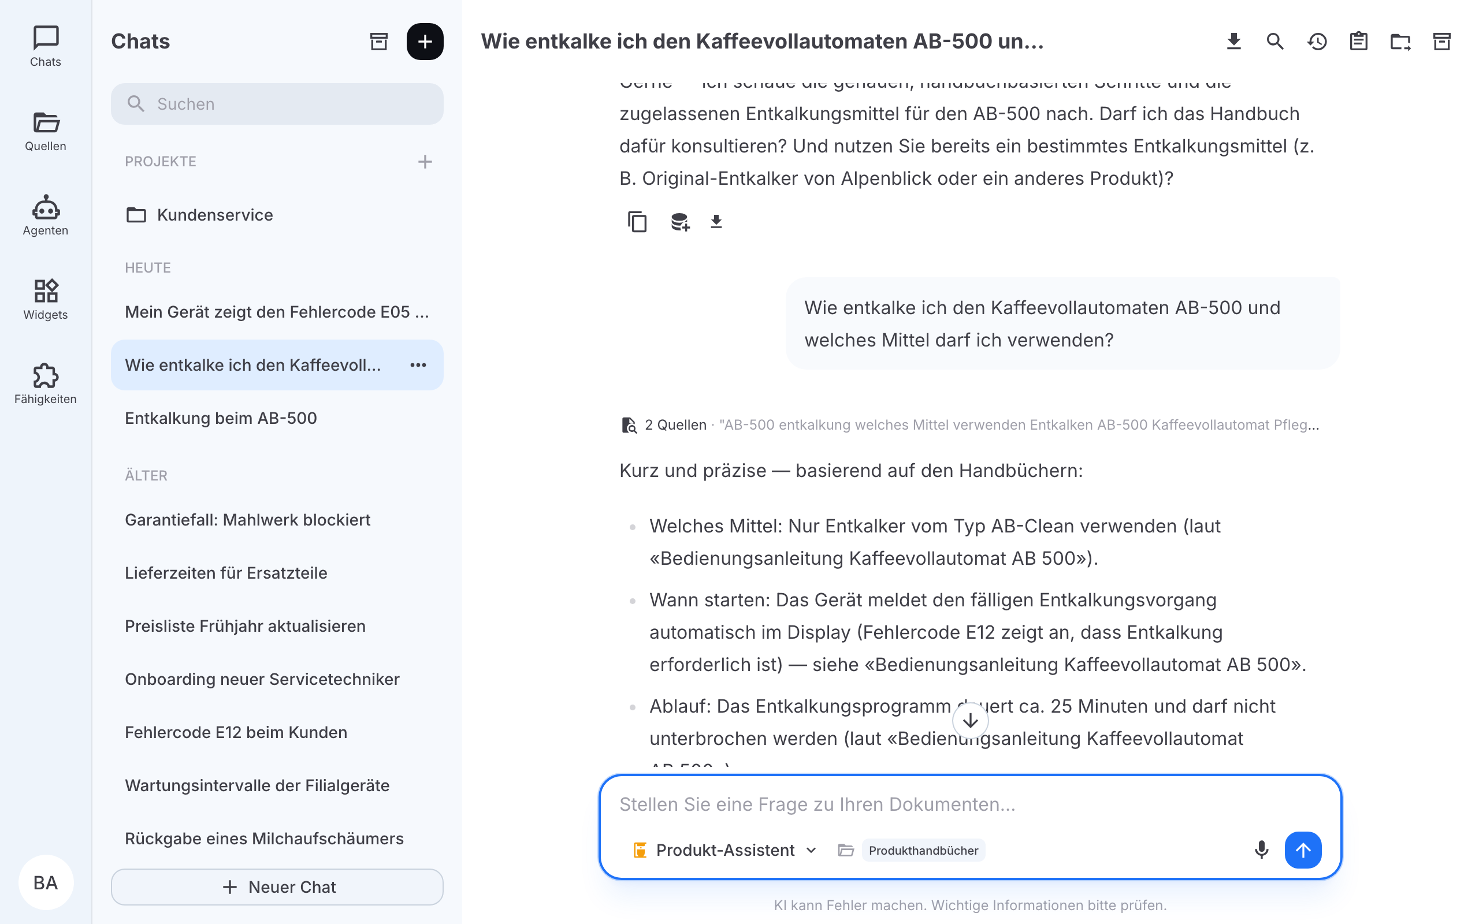Open chat 'Onboarding neuer Servicetechniker'

coord(277,679)
